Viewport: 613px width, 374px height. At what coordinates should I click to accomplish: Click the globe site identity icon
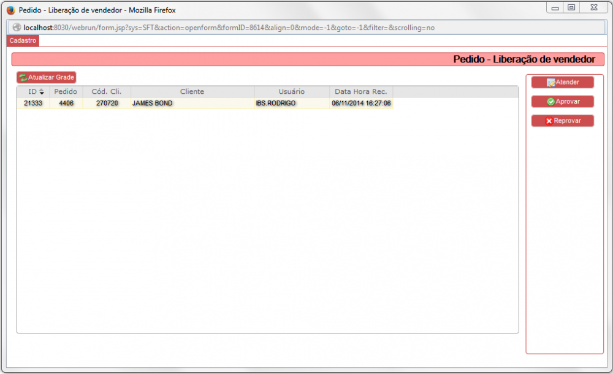pos(17,28)
